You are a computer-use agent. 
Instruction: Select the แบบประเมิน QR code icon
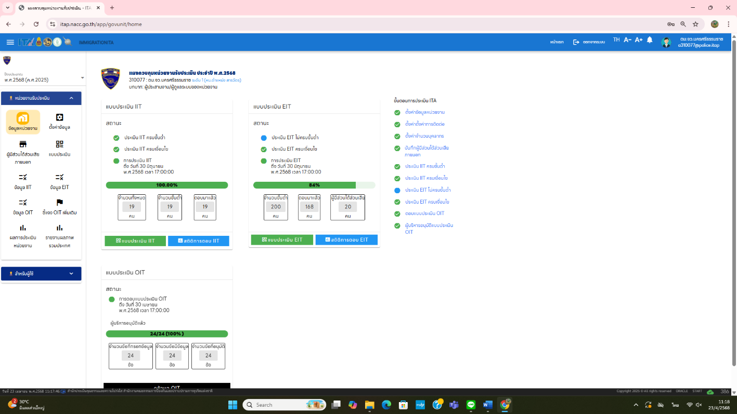(x=60, y=144)
